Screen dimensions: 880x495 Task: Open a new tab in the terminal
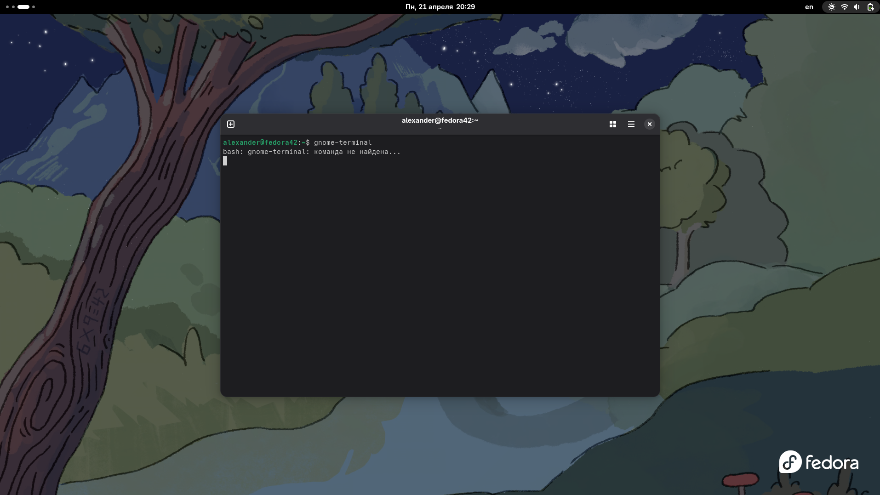click(x=231, y=124)
